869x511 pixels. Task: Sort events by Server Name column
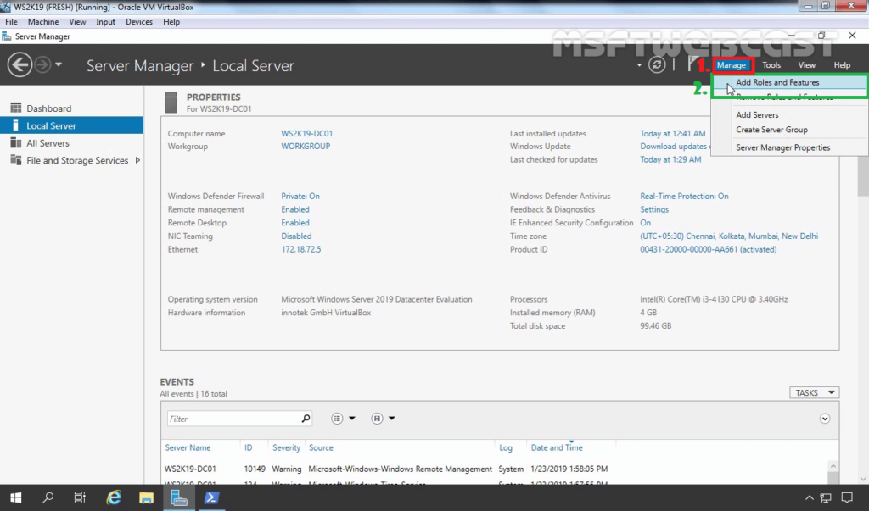pos(188,447)
